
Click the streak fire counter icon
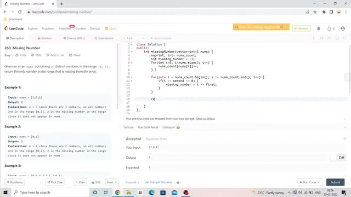tap(329, 28)
